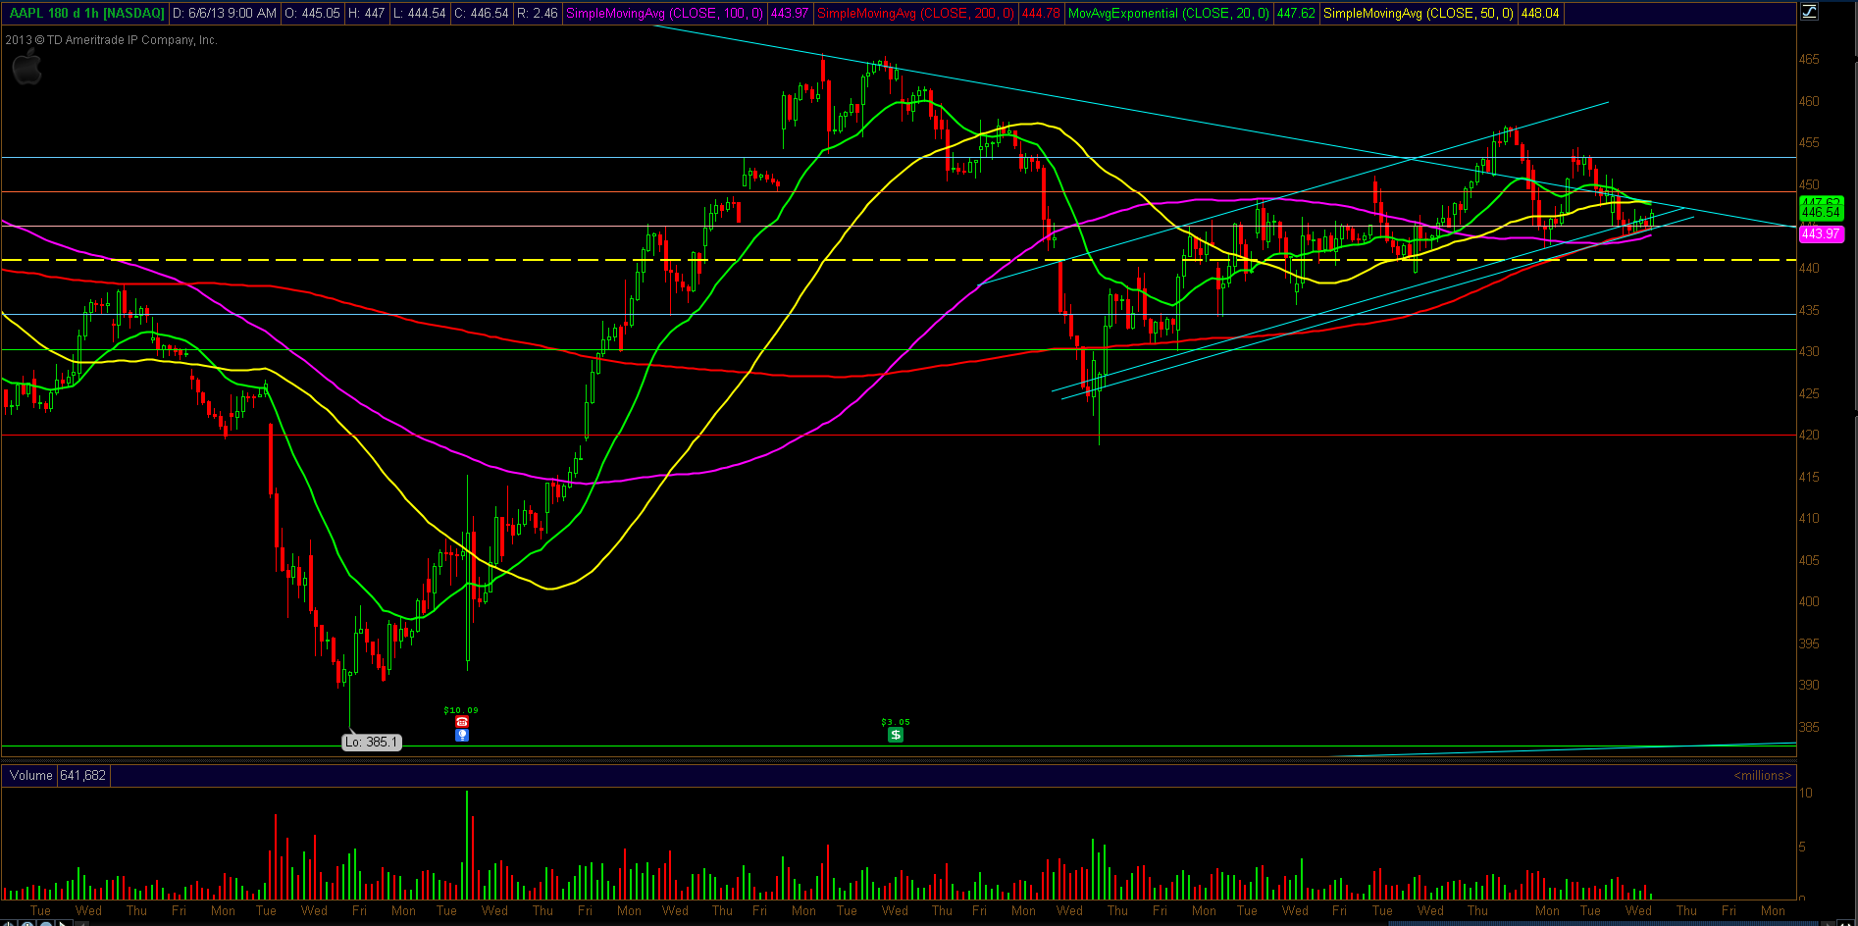
Task: Click the Volume label in lower pane
Action: [x=31, y=776]
